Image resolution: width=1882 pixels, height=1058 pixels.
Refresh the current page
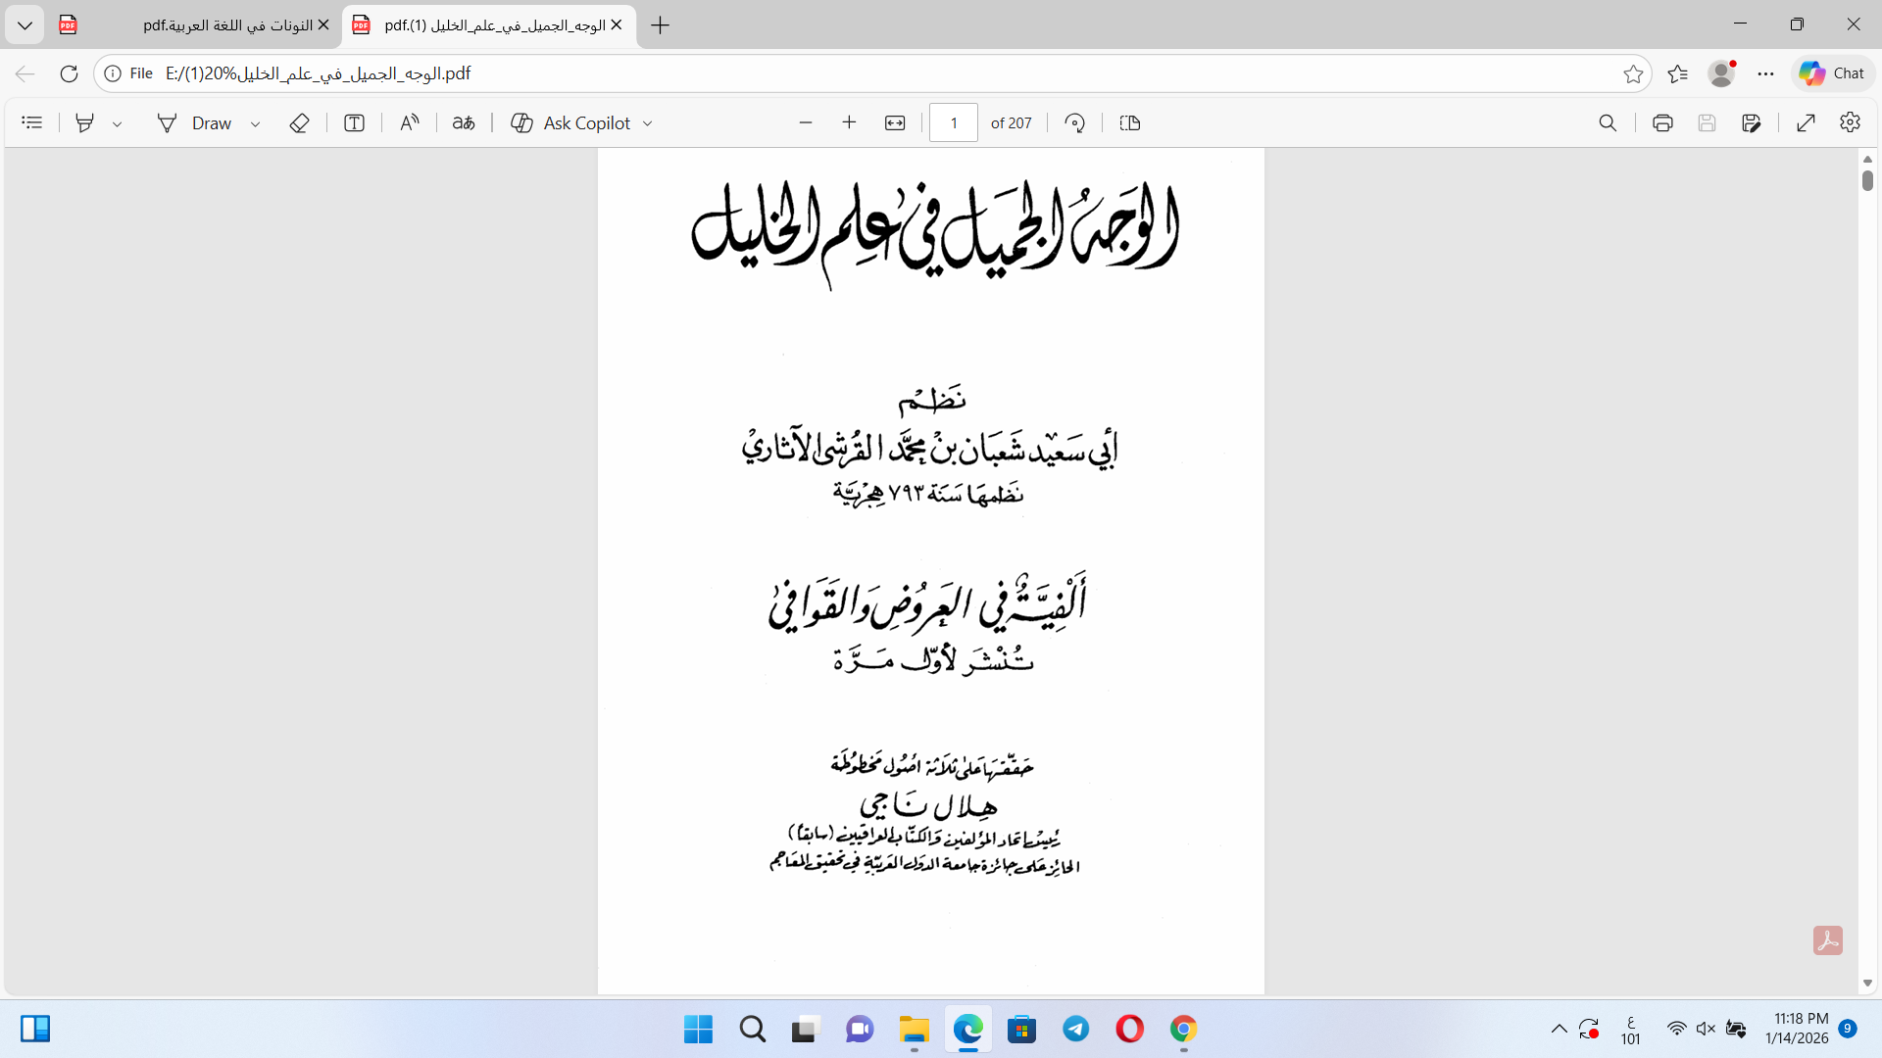69,73
